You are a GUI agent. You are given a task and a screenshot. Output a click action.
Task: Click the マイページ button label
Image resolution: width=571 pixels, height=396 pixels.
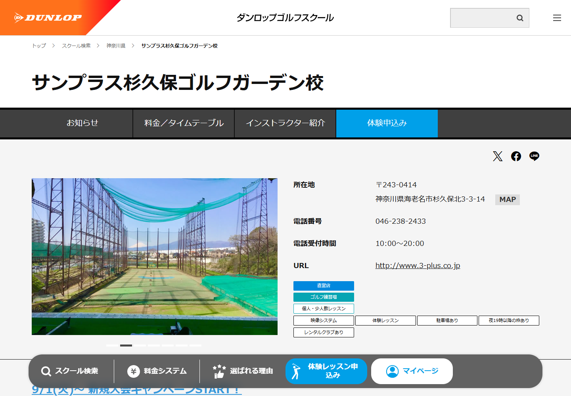pos(420,371)
